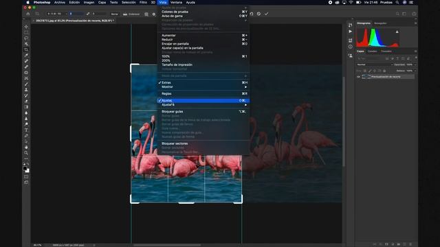
Task: Choose 100% zoom in the Vista menu
Action: point(203,56)
